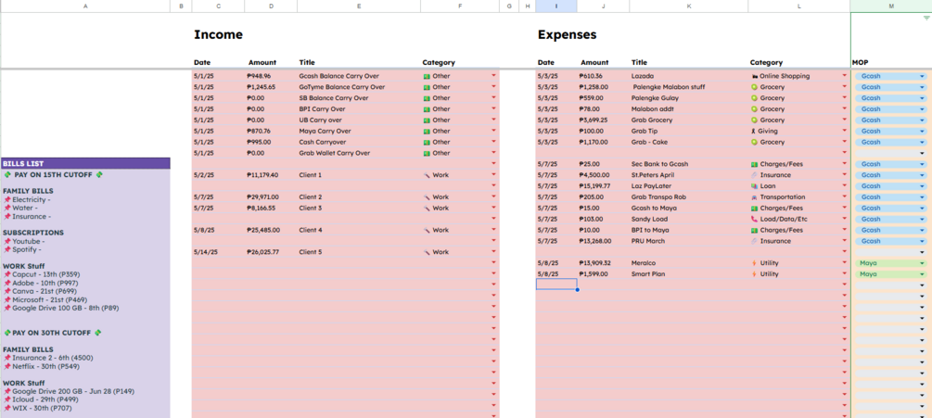This screenshot has width=932, height=418.
Task: Click income date 5/14/25 cell
Action: pos(206,252)
